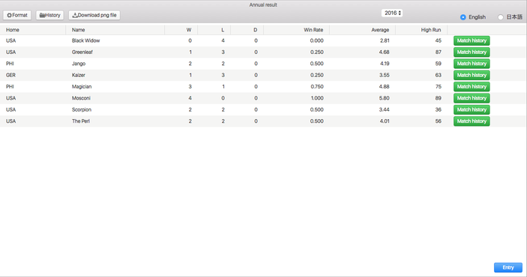This screenshot has height=277, width=527.
Task: Select the Magician name cell
Action: click(x=82, y=87)
